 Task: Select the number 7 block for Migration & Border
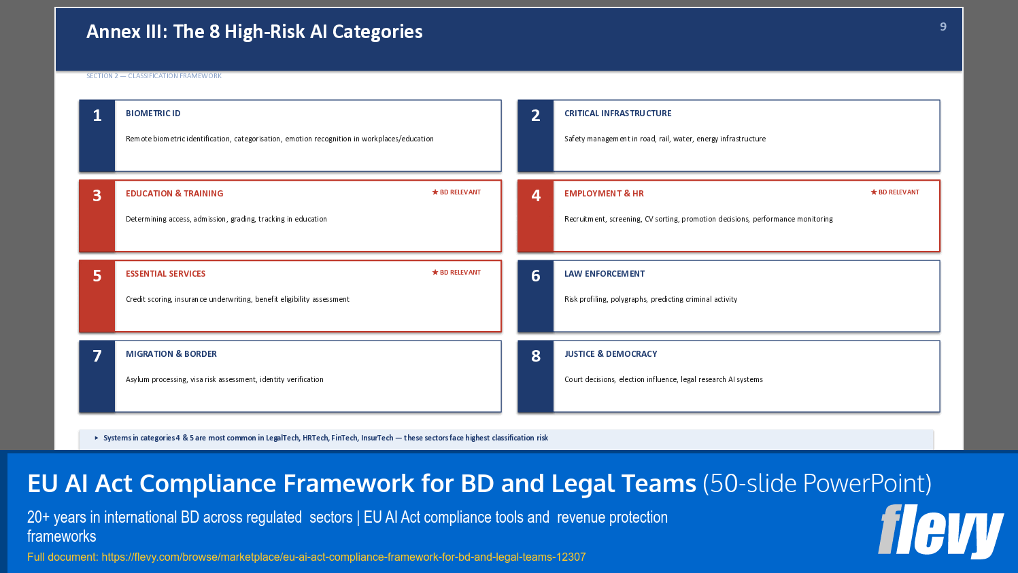coord(97,377)
